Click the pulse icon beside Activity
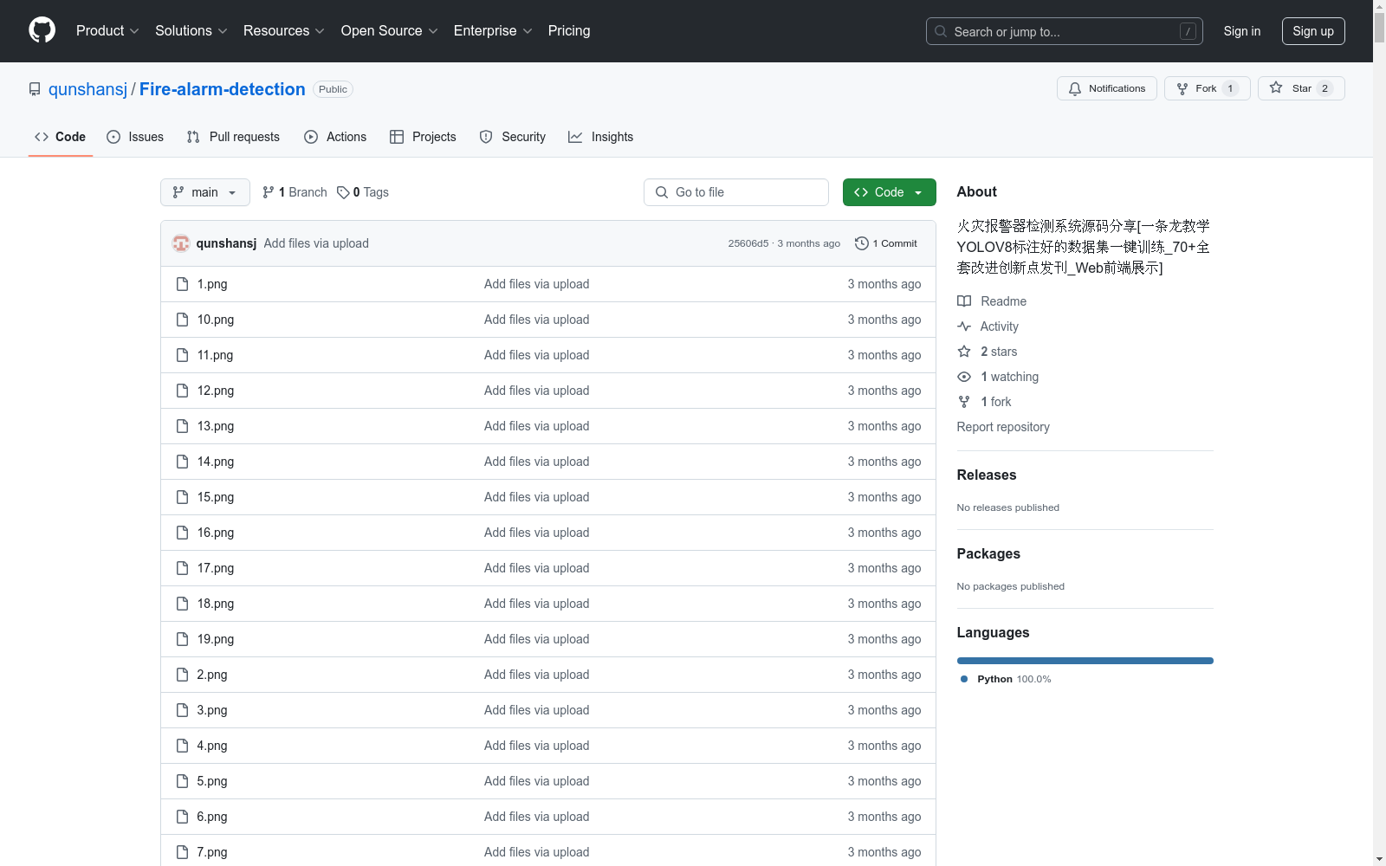This screenshot has height=866, width=1386. [964, 326]
